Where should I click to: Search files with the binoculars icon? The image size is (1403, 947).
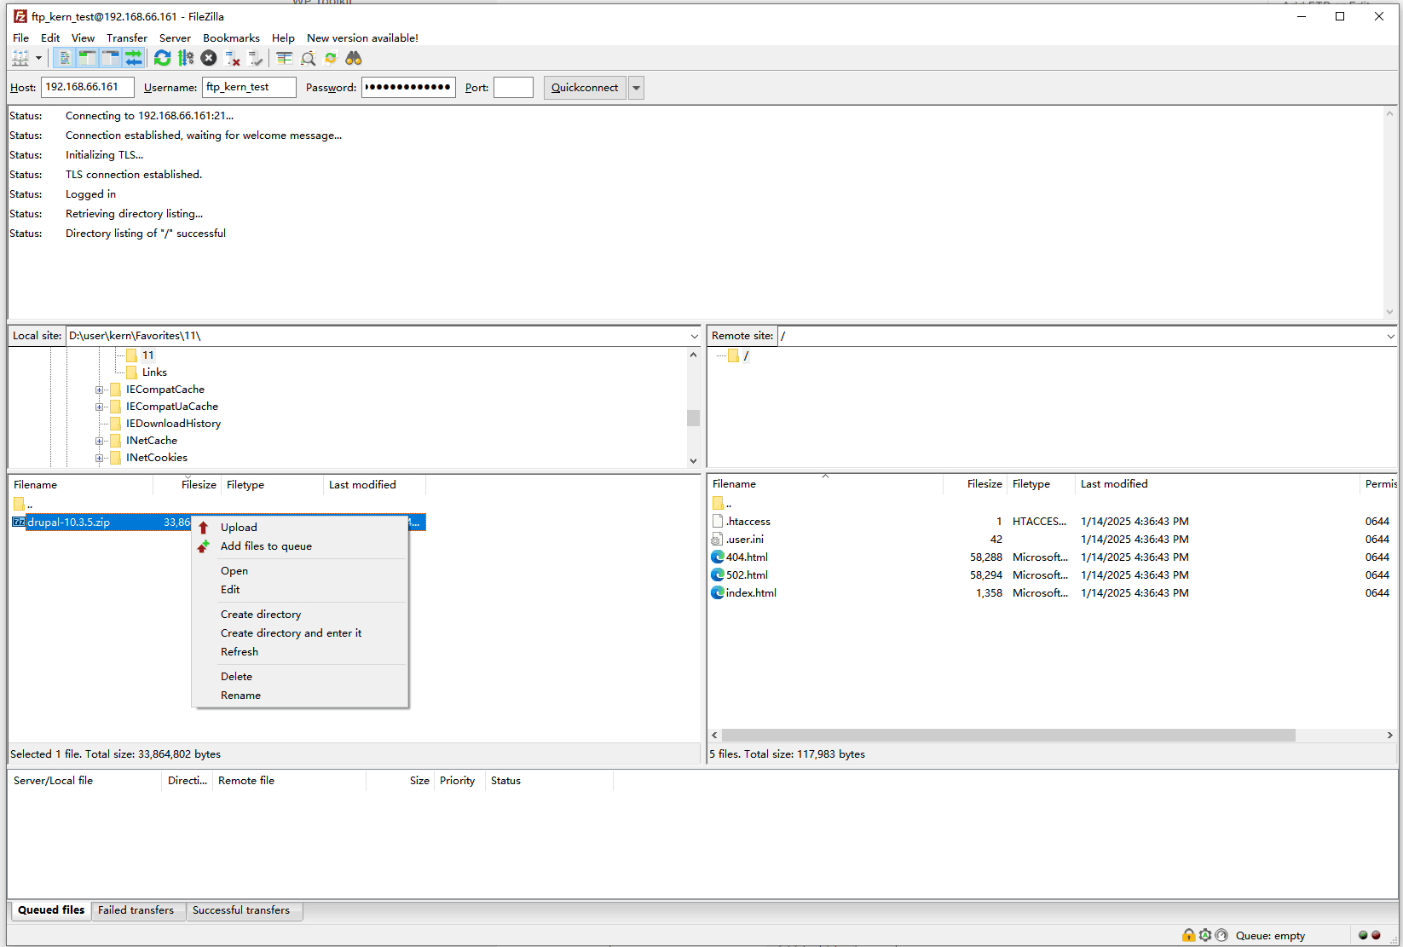pyautogui.click(x=354, y=58)
